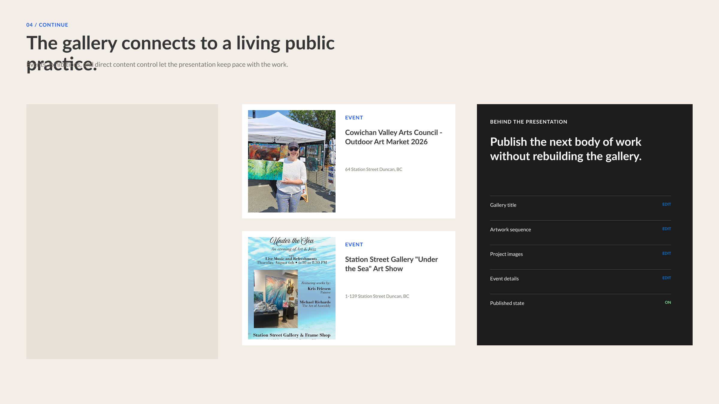This screenshot has width=719, height=404.
Task: Click the '1-139 Station Street Duncan, BC' address
Action: 377,296
